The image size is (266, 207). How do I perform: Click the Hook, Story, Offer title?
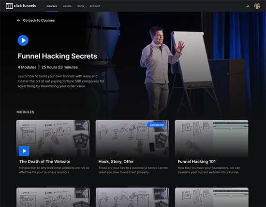pos(116,162)
